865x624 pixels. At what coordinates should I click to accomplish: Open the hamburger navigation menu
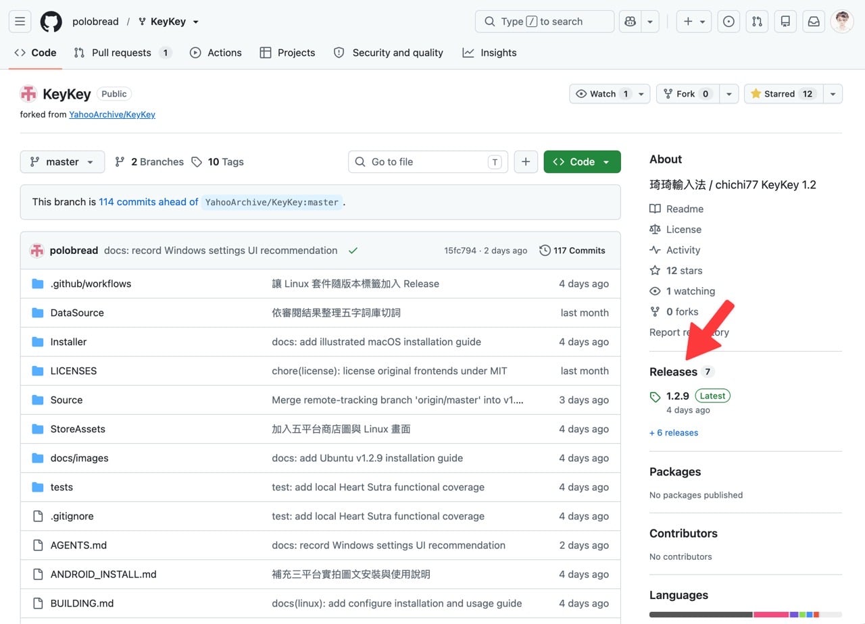pyautogui.click(x=20, y=22)
